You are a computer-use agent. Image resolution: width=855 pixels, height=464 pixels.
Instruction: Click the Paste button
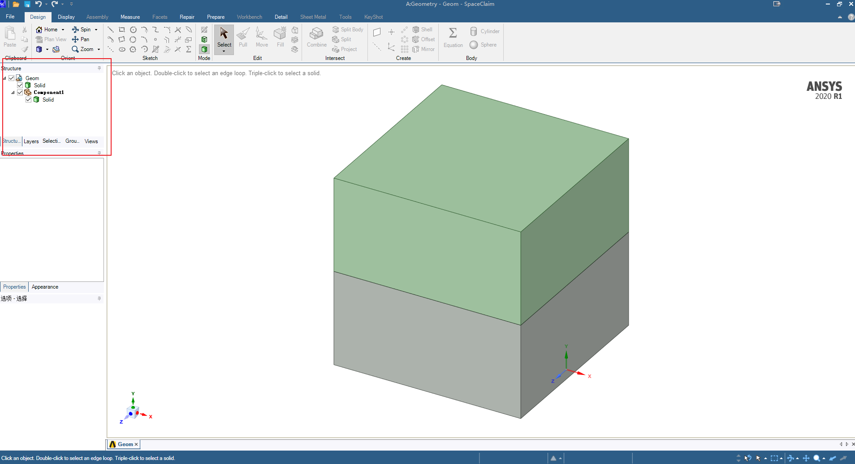pos(10,37)
